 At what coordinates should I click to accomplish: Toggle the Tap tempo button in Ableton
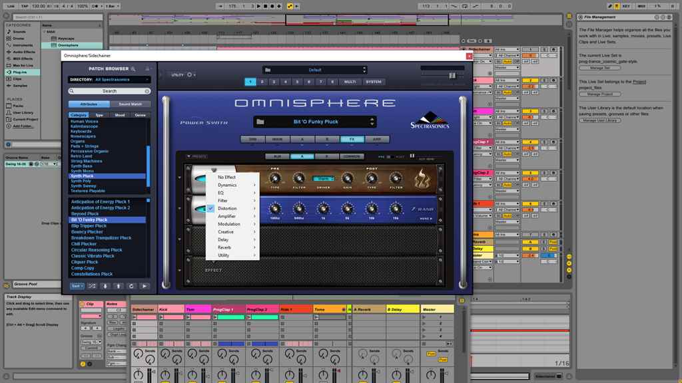(25, 6)
